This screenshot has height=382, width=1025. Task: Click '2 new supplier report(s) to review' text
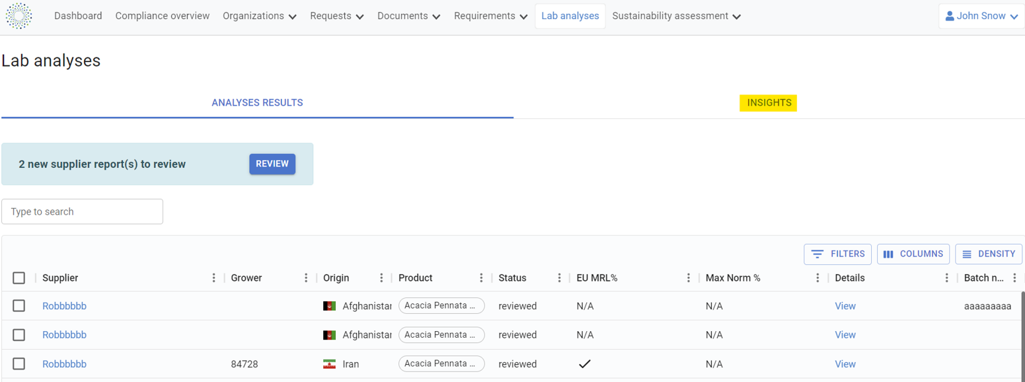102,164
